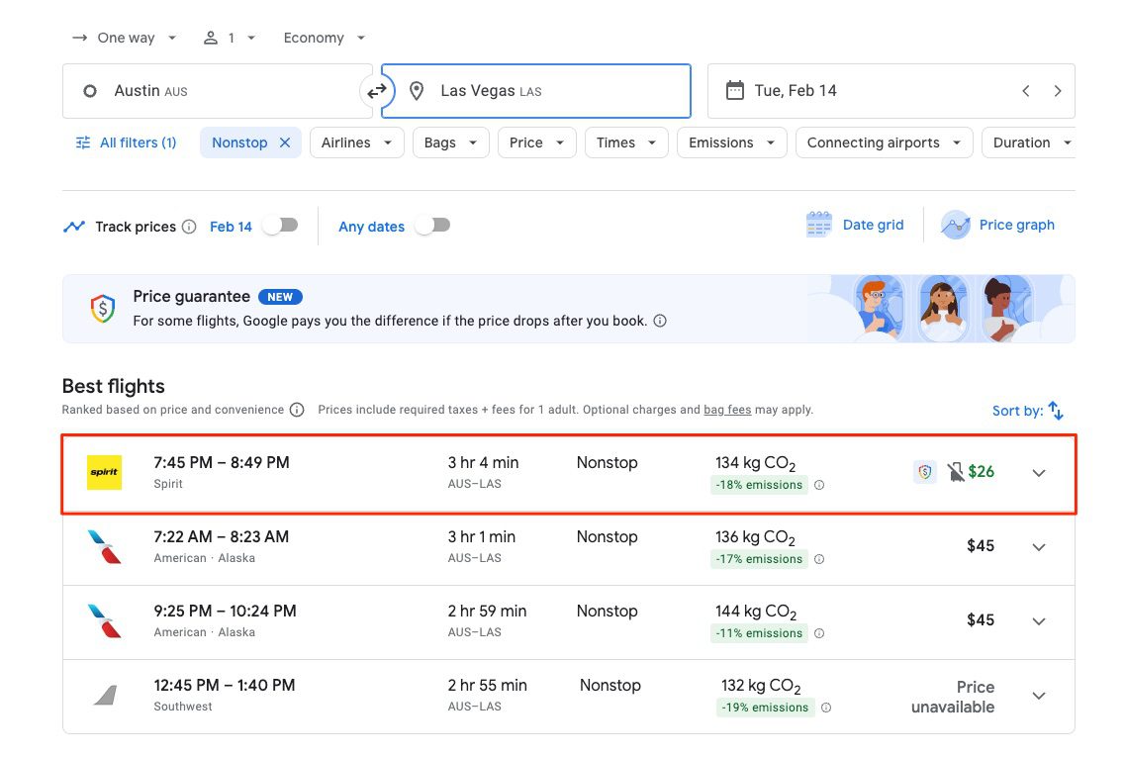Open the Economy cabin class selector

[322, 37]
